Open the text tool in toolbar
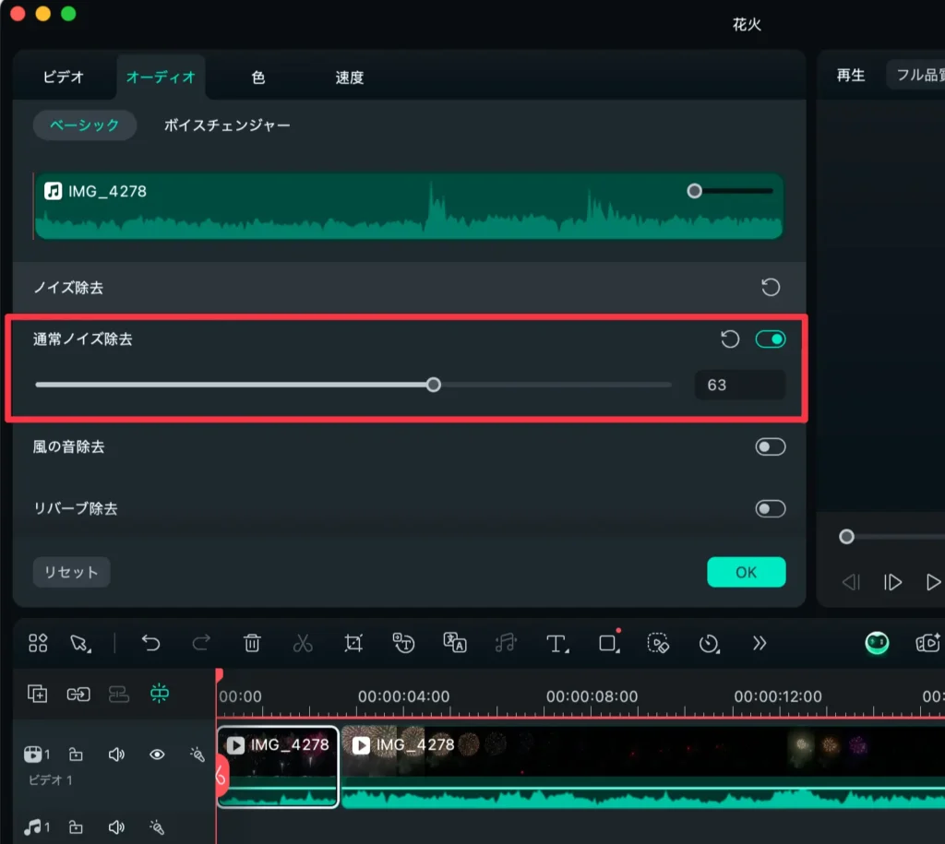 pos(556,644)
